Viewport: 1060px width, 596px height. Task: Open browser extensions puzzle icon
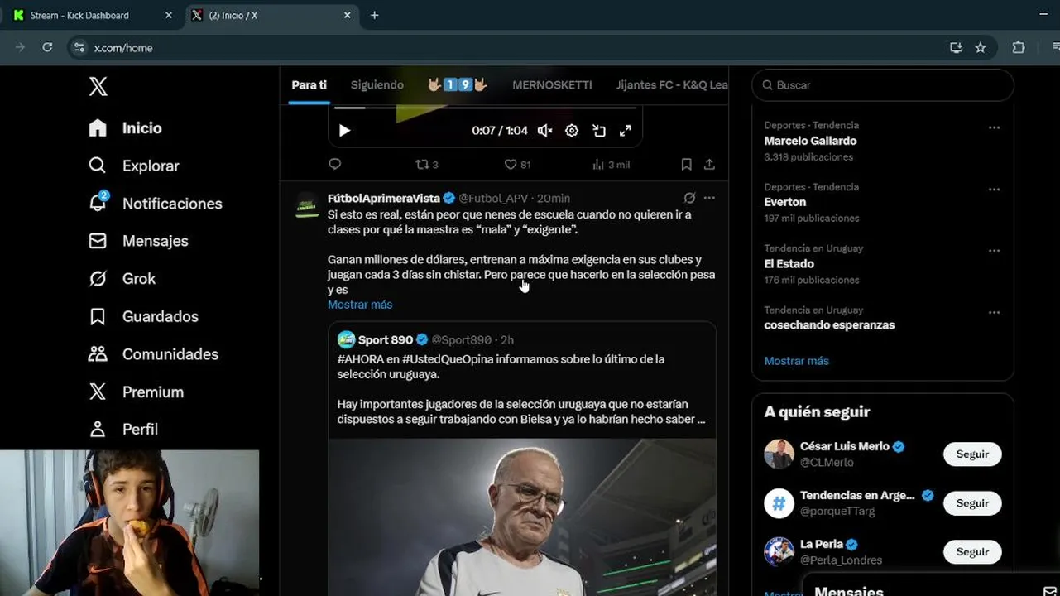1019,47
